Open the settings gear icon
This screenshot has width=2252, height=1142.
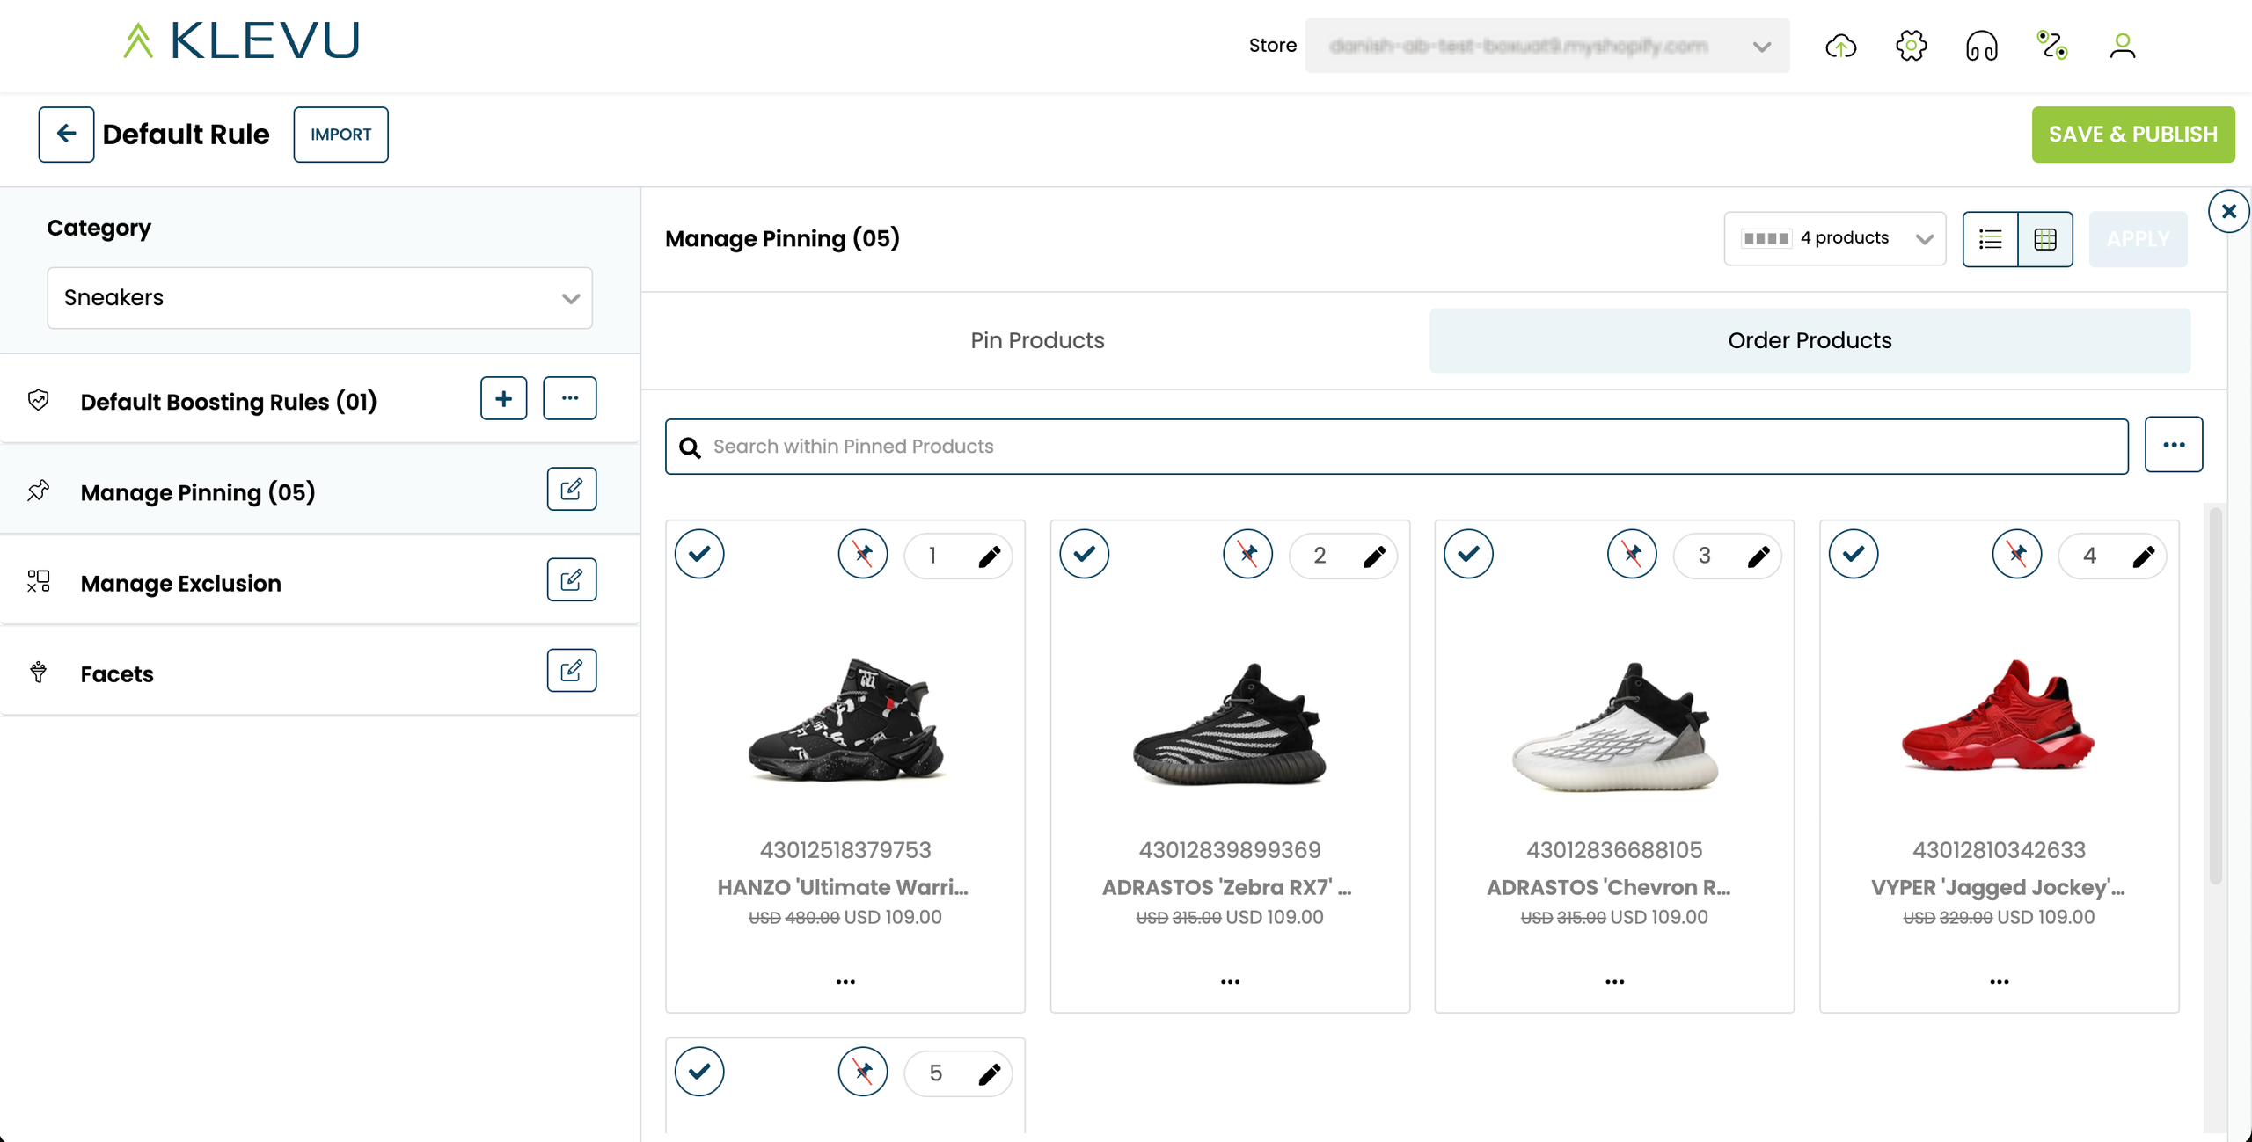click(1911, 46)
